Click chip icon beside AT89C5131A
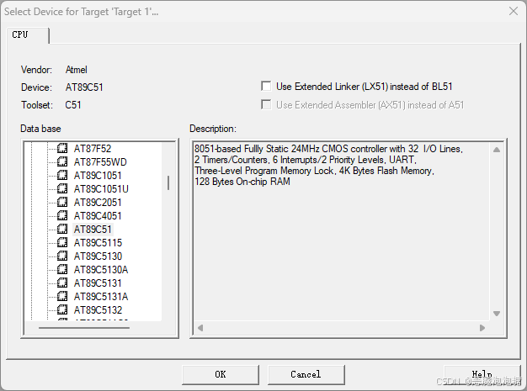 [x=62, y=296]
